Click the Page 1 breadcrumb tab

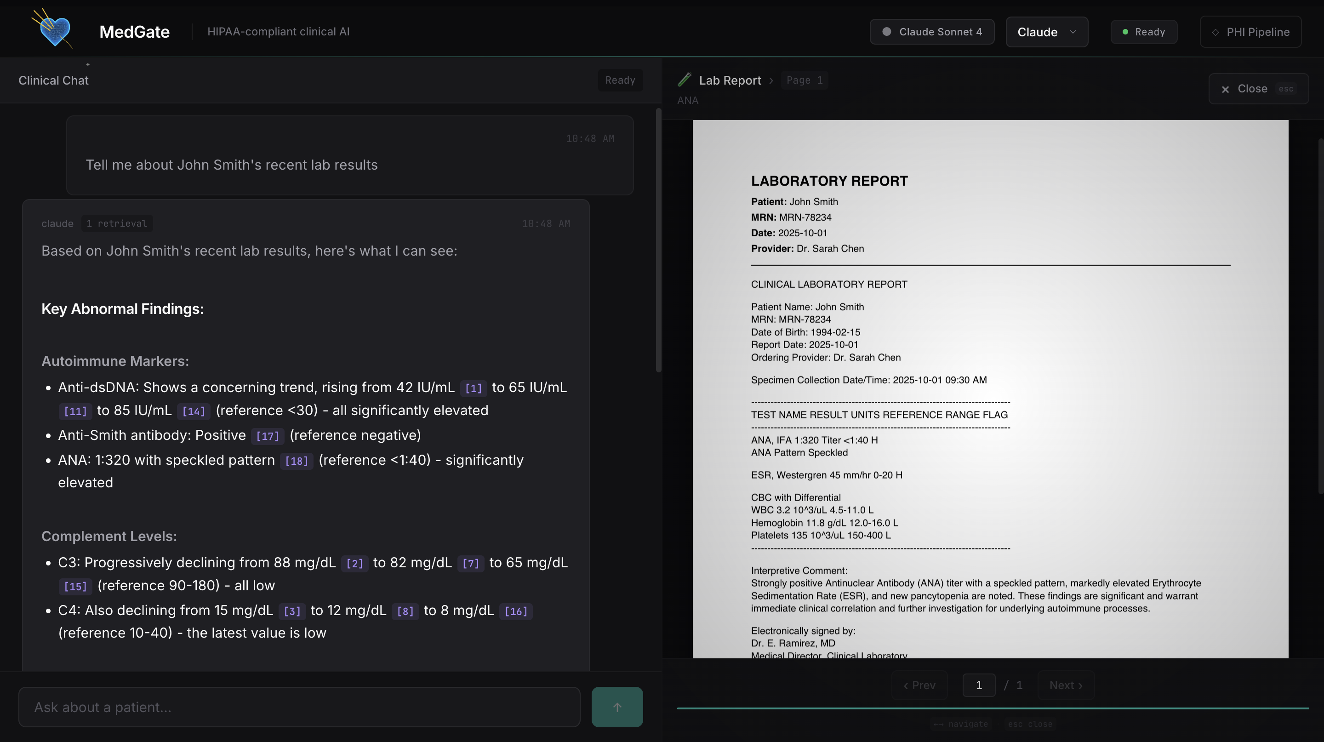click(804, 80)
